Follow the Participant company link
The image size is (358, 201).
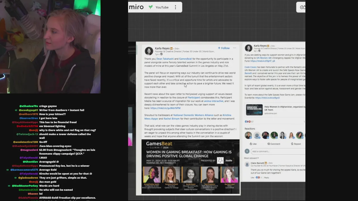(x=194, y=98)
